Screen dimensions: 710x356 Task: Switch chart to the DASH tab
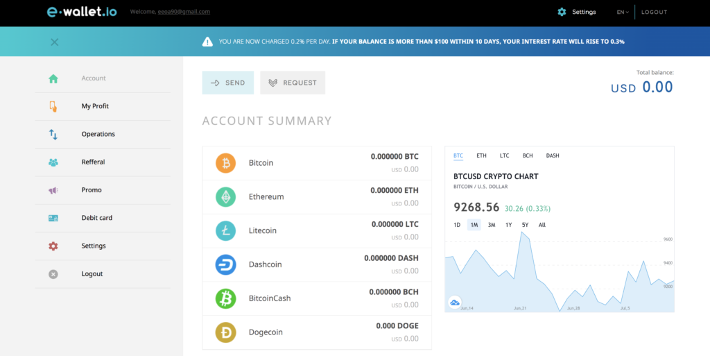coord(553,156)
